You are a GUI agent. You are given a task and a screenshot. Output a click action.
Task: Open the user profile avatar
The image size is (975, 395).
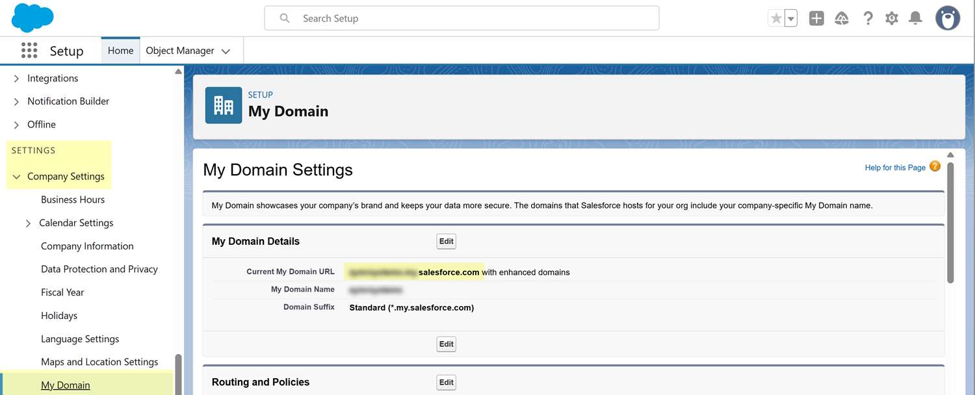coord(947,18)
